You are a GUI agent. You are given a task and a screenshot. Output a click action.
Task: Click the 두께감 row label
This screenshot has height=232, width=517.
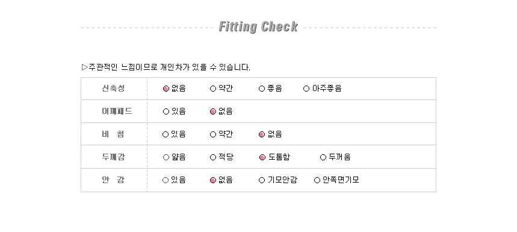click(x=113, y=157)
